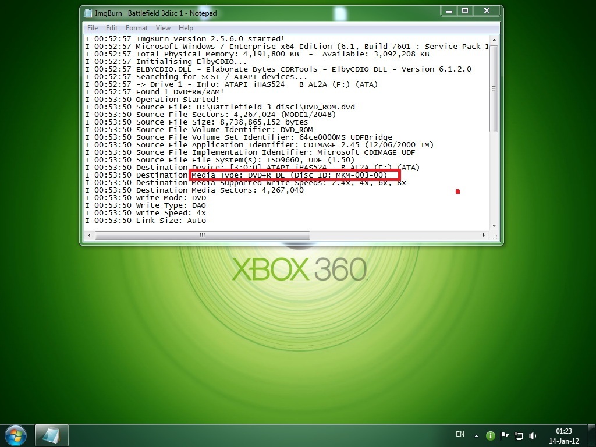Image resolution: width=596 pixels, height=447 pixels.
Task: Open the View menu
Action: pyautogui.click(x=163, y=28)
